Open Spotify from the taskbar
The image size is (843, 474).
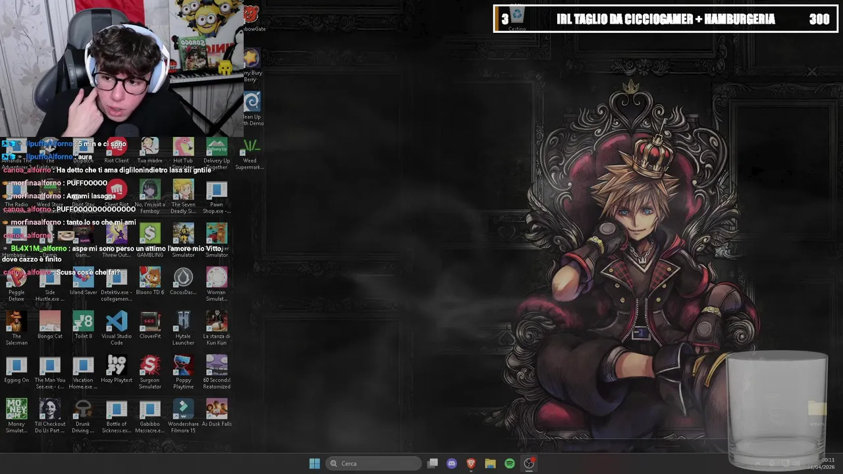pyautogui.click(x=510, y=463)
